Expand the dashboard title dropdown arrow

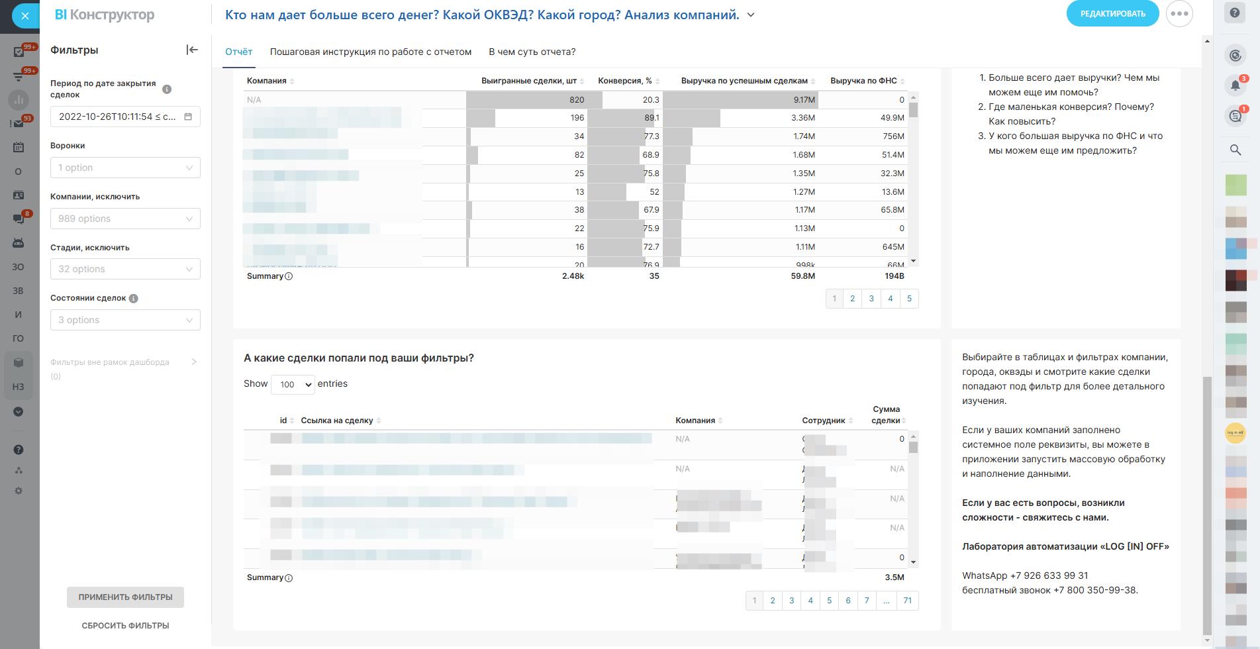(751, 15)
